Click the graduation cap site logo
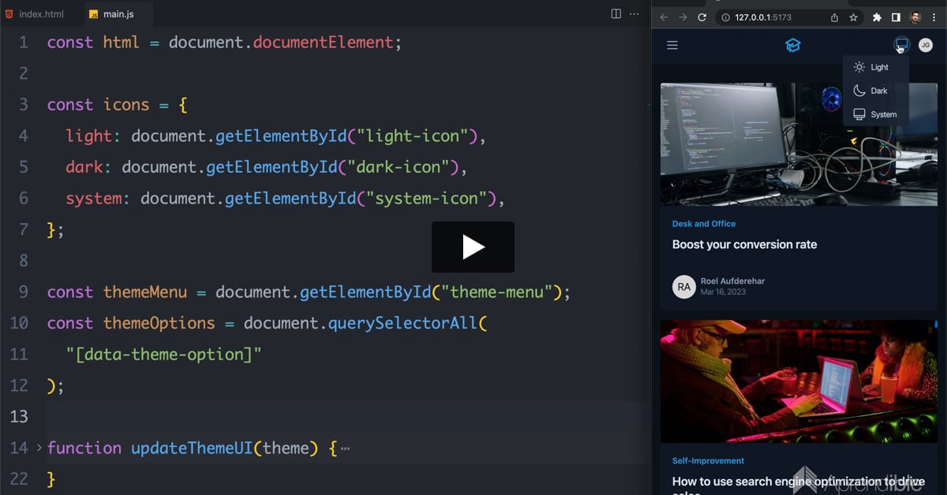 tap(793, 46)
